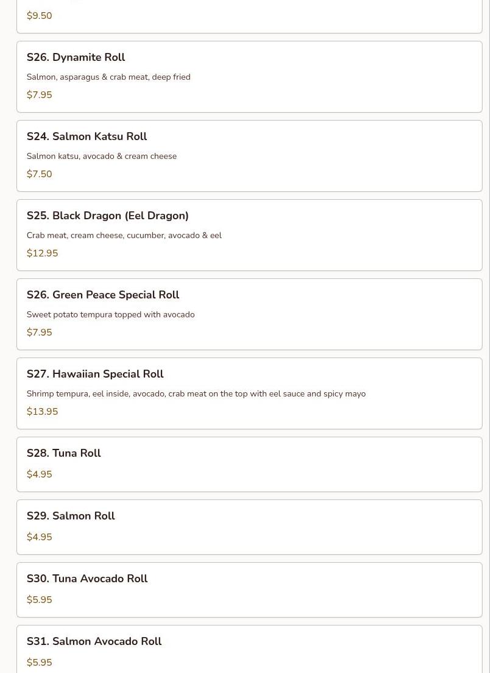
Task: Select the S27 Hawaiian Special Roll
Action: (95, 374)
